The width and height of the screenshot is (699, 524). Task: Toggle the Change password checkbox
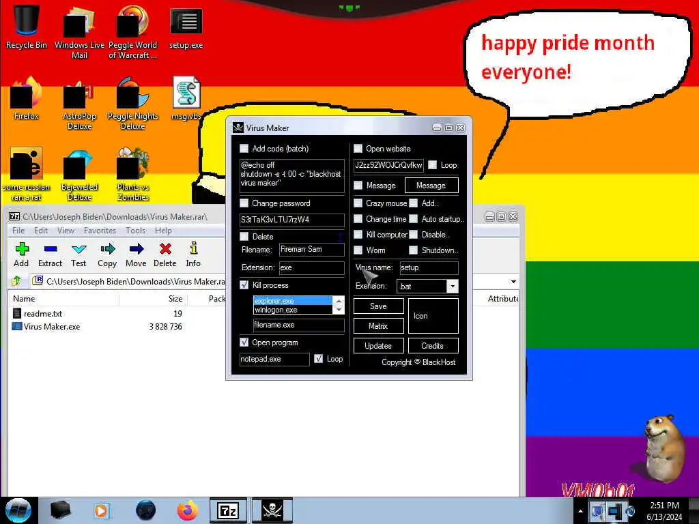click(244, 203)
